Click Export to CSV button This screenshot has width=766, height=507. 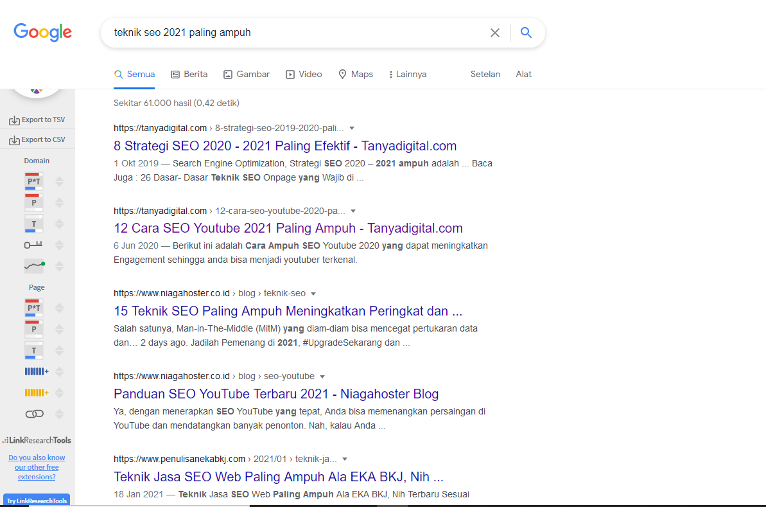coord(37,140)
